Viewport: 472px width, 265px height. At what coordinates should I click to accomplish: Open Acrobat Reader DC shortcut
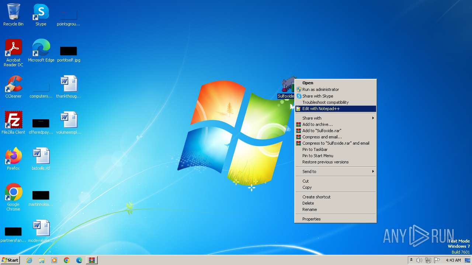[x=13, y=53]
